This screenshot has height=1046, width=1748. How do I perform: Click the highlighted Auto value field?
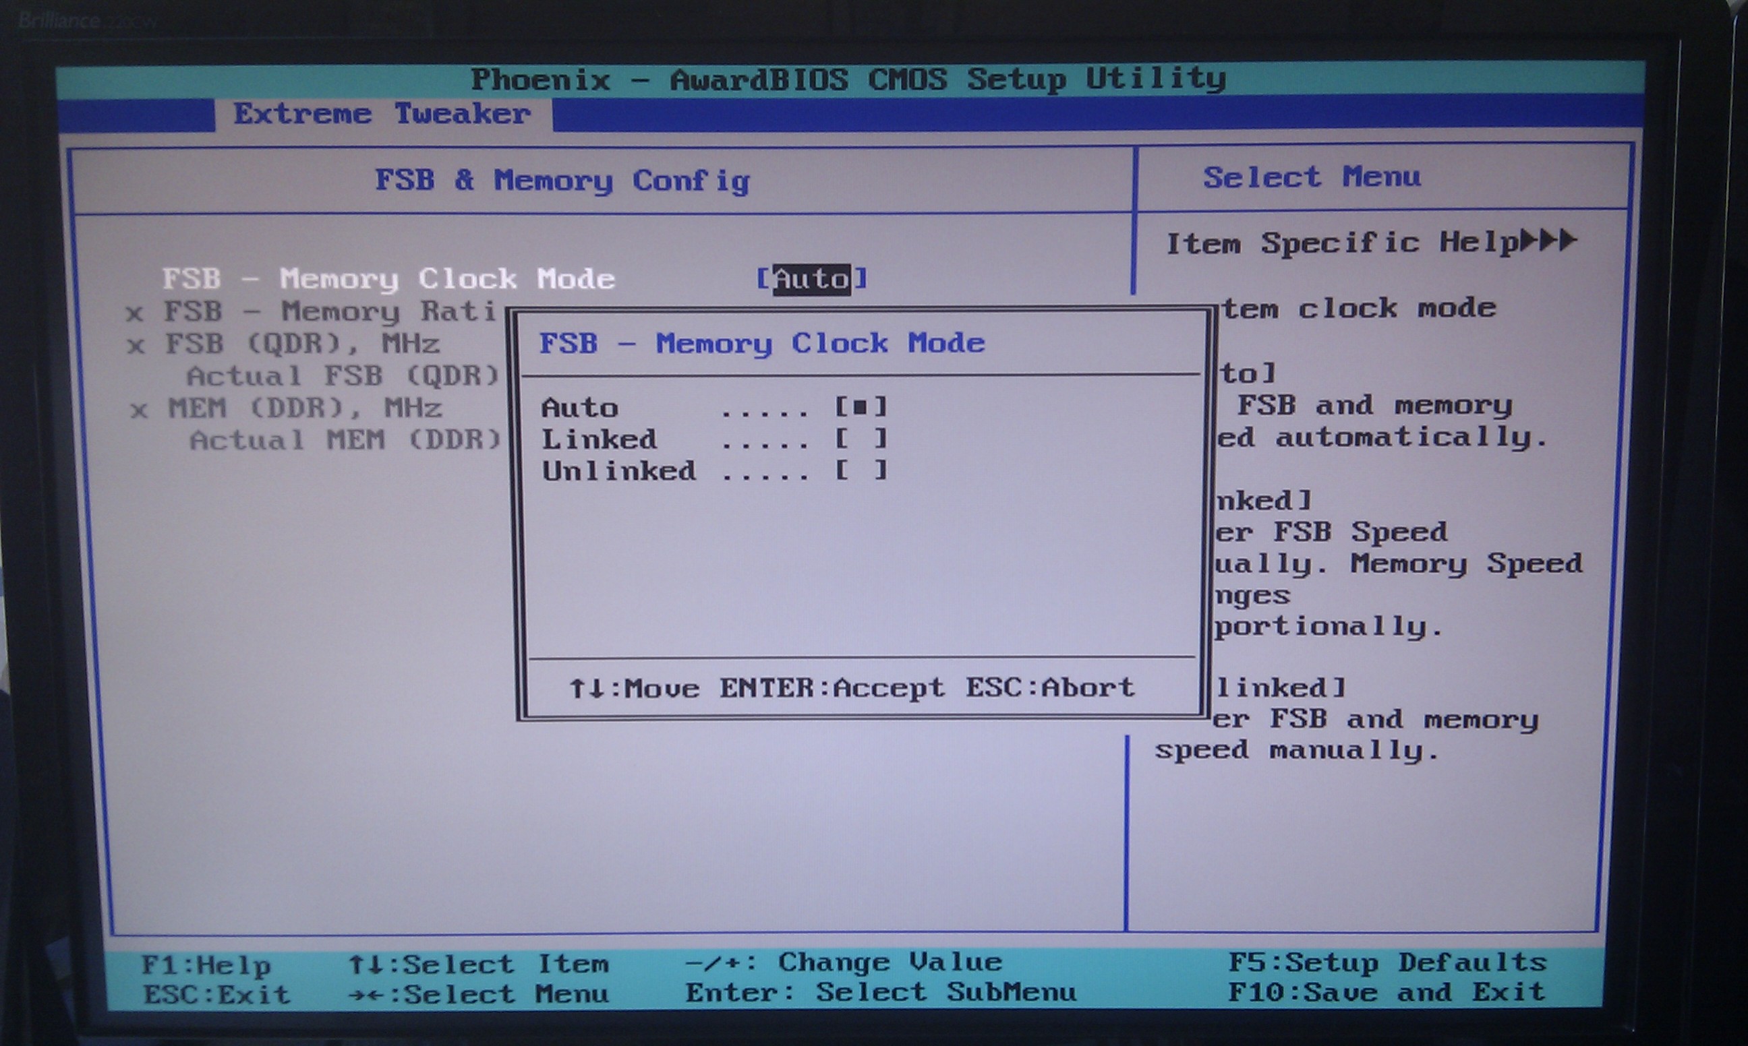tap(811, 280)
